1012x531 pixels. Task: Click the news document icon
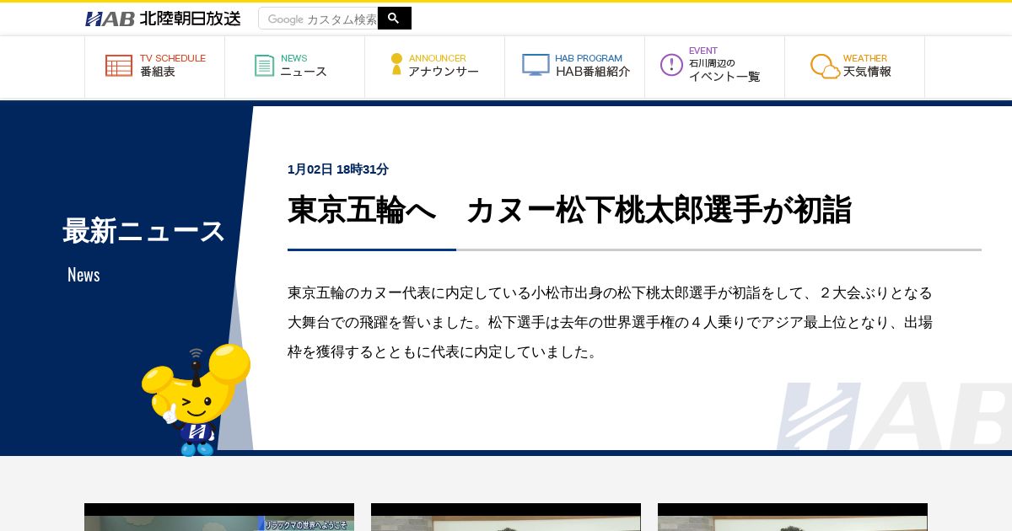point(265,66)
